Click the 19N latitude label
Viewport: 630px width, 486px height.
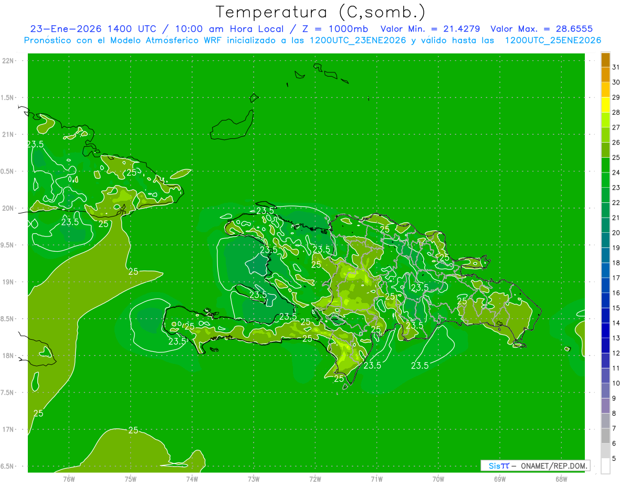pos(8,282)
